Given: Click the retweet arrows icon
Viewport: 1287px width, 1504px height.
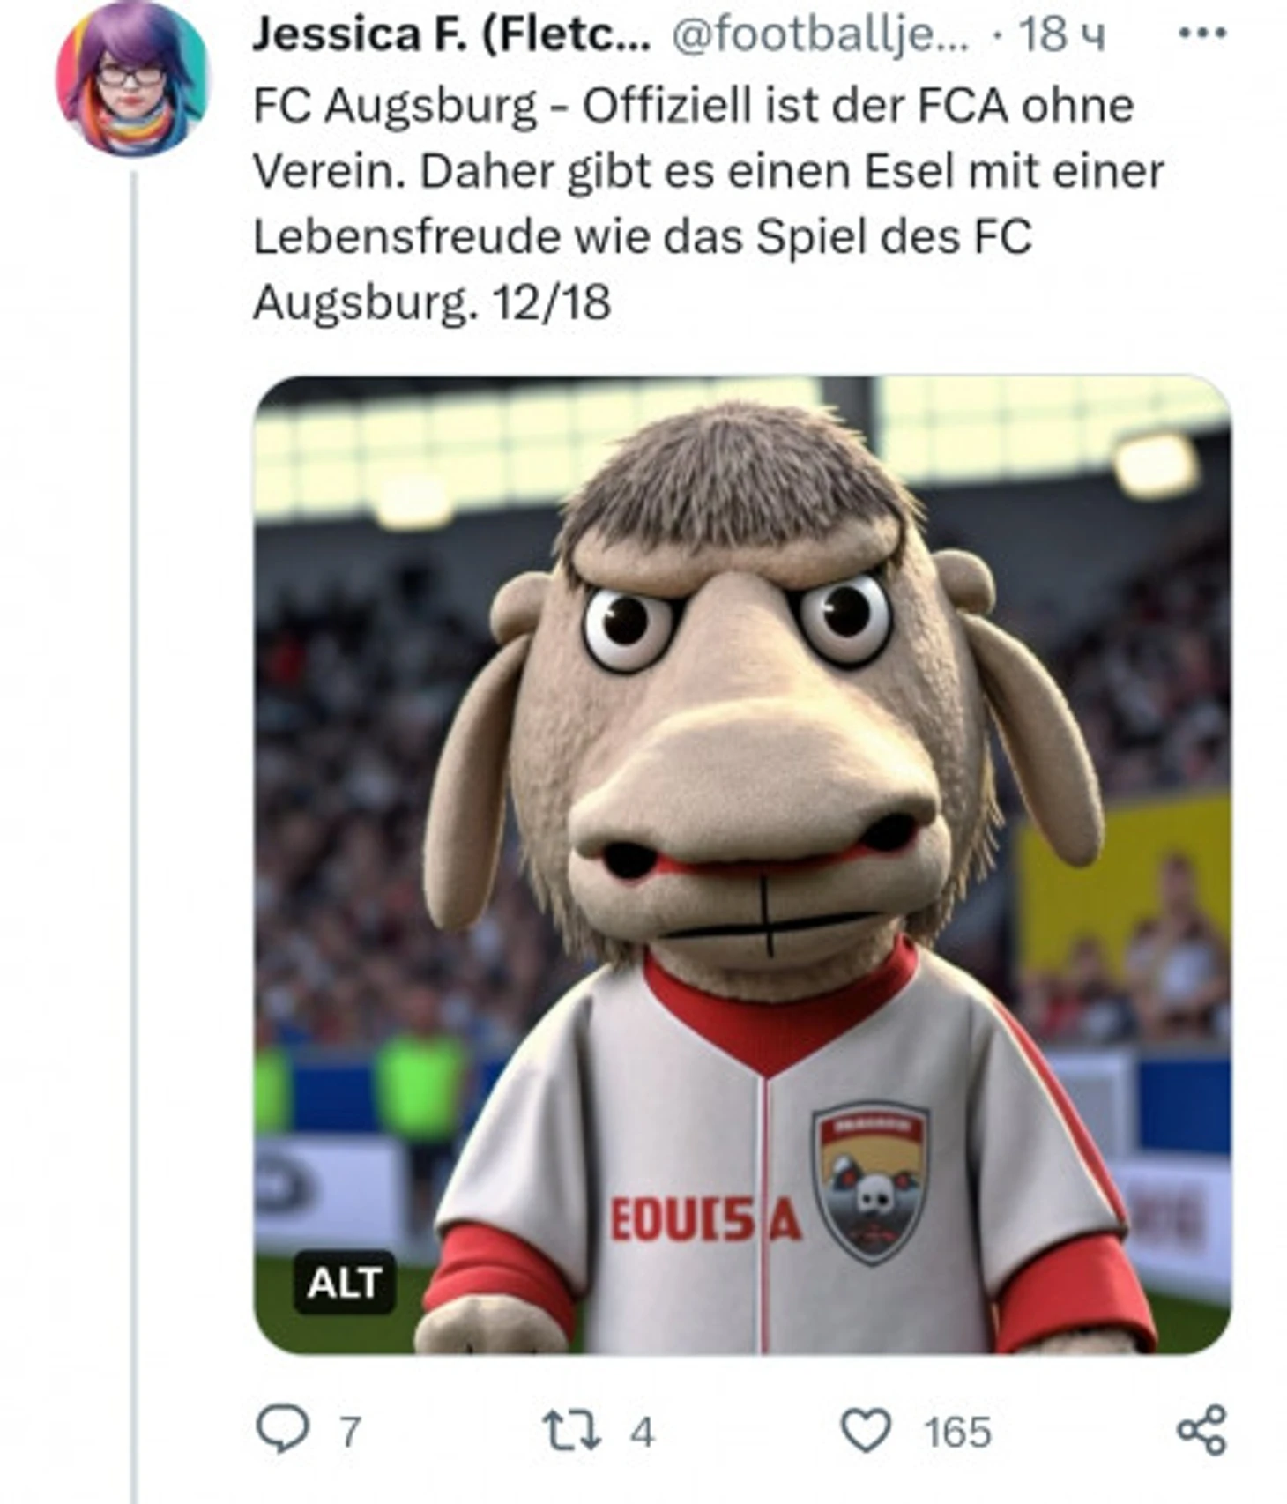Looking at the screenshot, I should pyautogui.click(x=572, y=1431).
